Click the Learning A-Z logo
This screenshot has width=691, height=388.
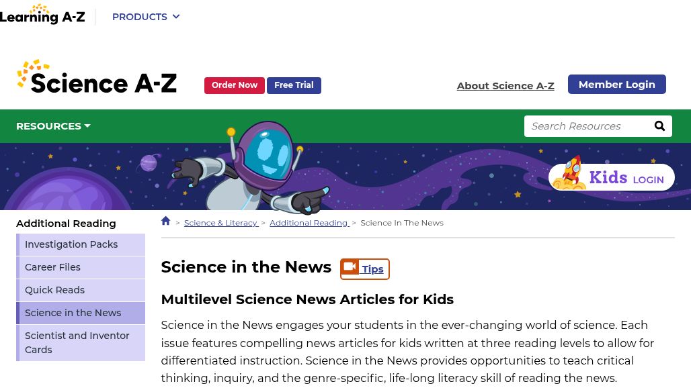point(42,15)
